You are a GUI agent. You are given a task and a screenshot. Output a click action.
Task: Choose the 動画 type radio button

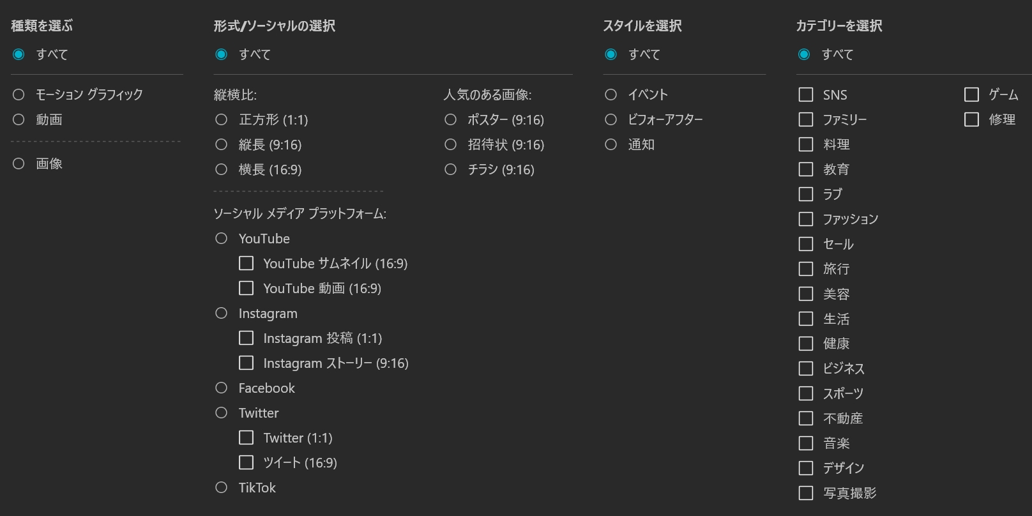(x=19, y=119)
